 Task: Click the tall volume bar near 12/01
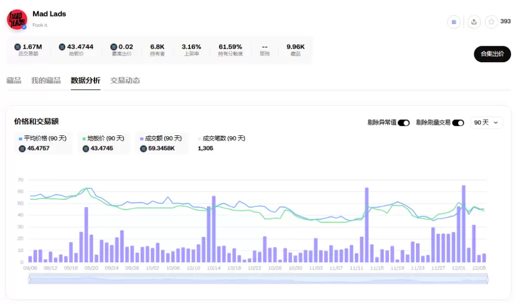pos(463,223)
